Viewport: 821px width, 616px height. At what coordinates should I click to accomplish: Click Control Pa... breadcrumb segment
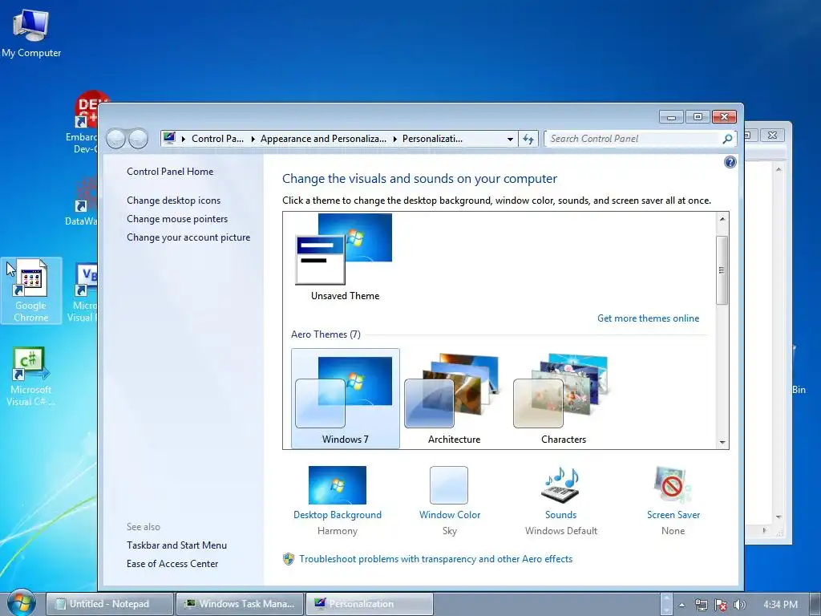(x=218, y=139)
